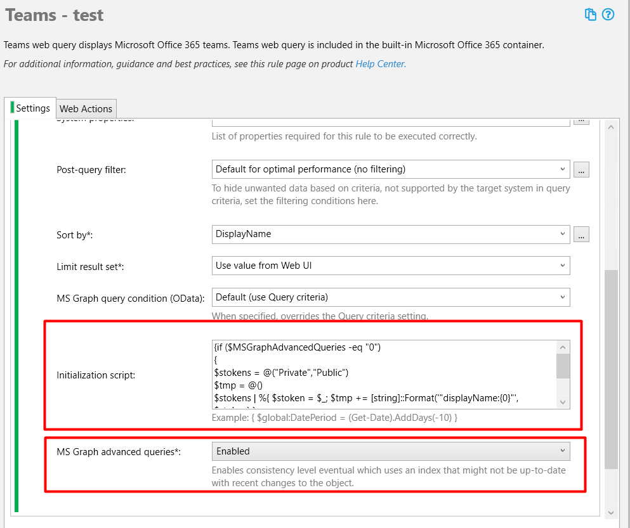
Task: Open the Limit result set dropdown
Action: click(391, 266)
